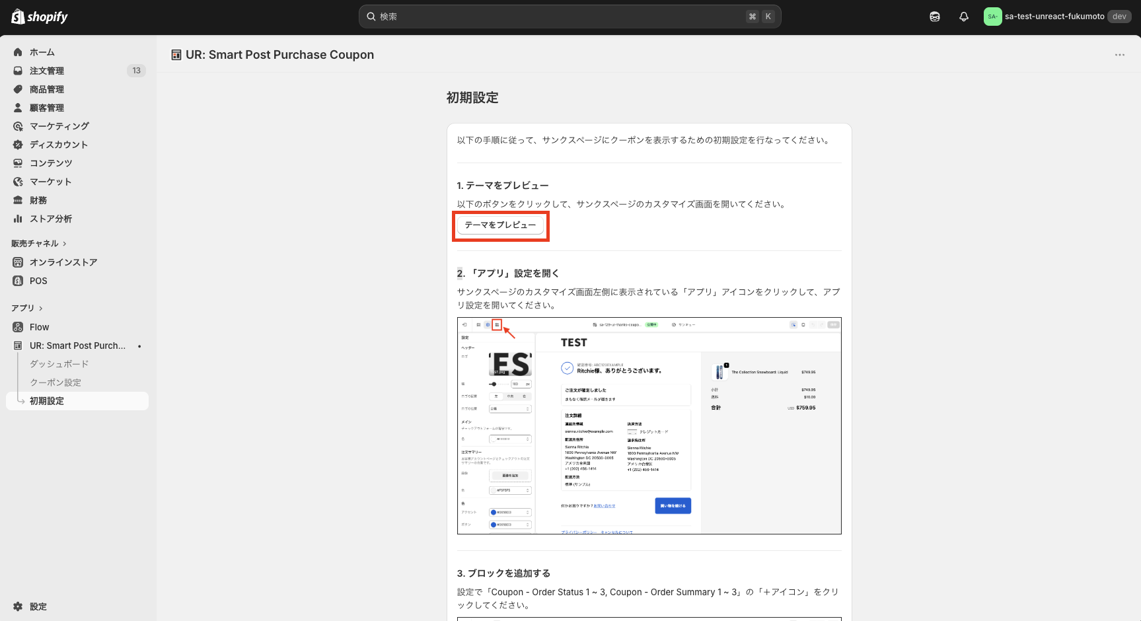Click the thank-you page customizer screenshot
Image resolution: width=1141 pixels, height=621 pixels.
pyautogui.click(x=649, y=426)
